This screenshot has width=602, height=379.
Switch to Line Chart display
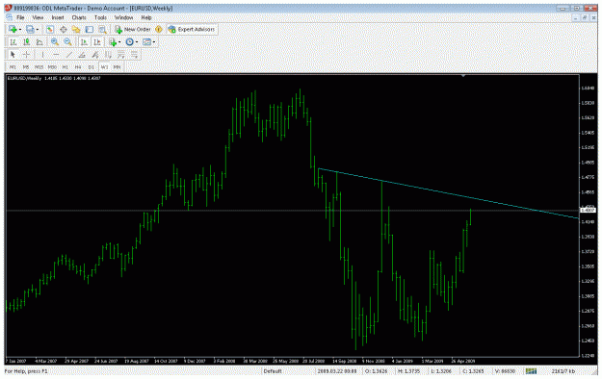click(x=39, y=42)
